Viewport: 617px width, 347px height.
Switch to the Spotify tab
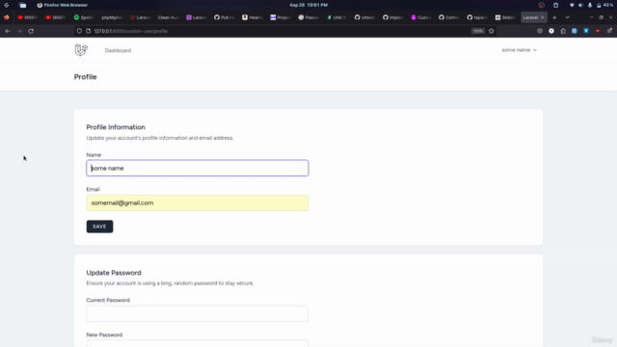(x=84, y=17)
